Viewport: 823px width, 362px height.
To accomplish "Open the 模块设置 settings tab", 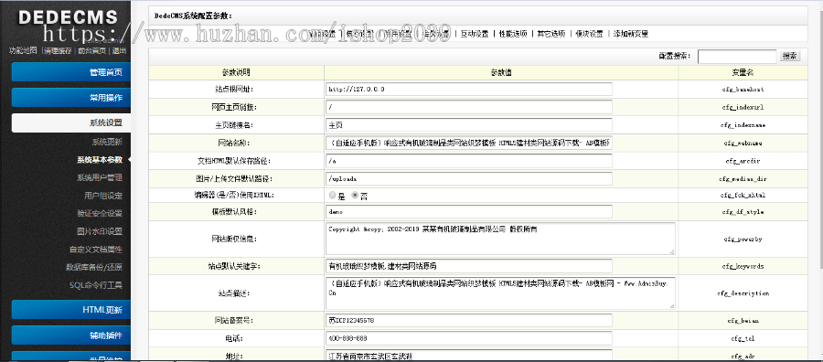I will coord(589,34).
